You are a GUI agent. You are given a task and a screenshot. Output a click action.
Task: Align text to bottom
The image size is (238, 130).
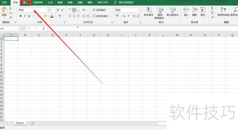[x=78, y=10]
